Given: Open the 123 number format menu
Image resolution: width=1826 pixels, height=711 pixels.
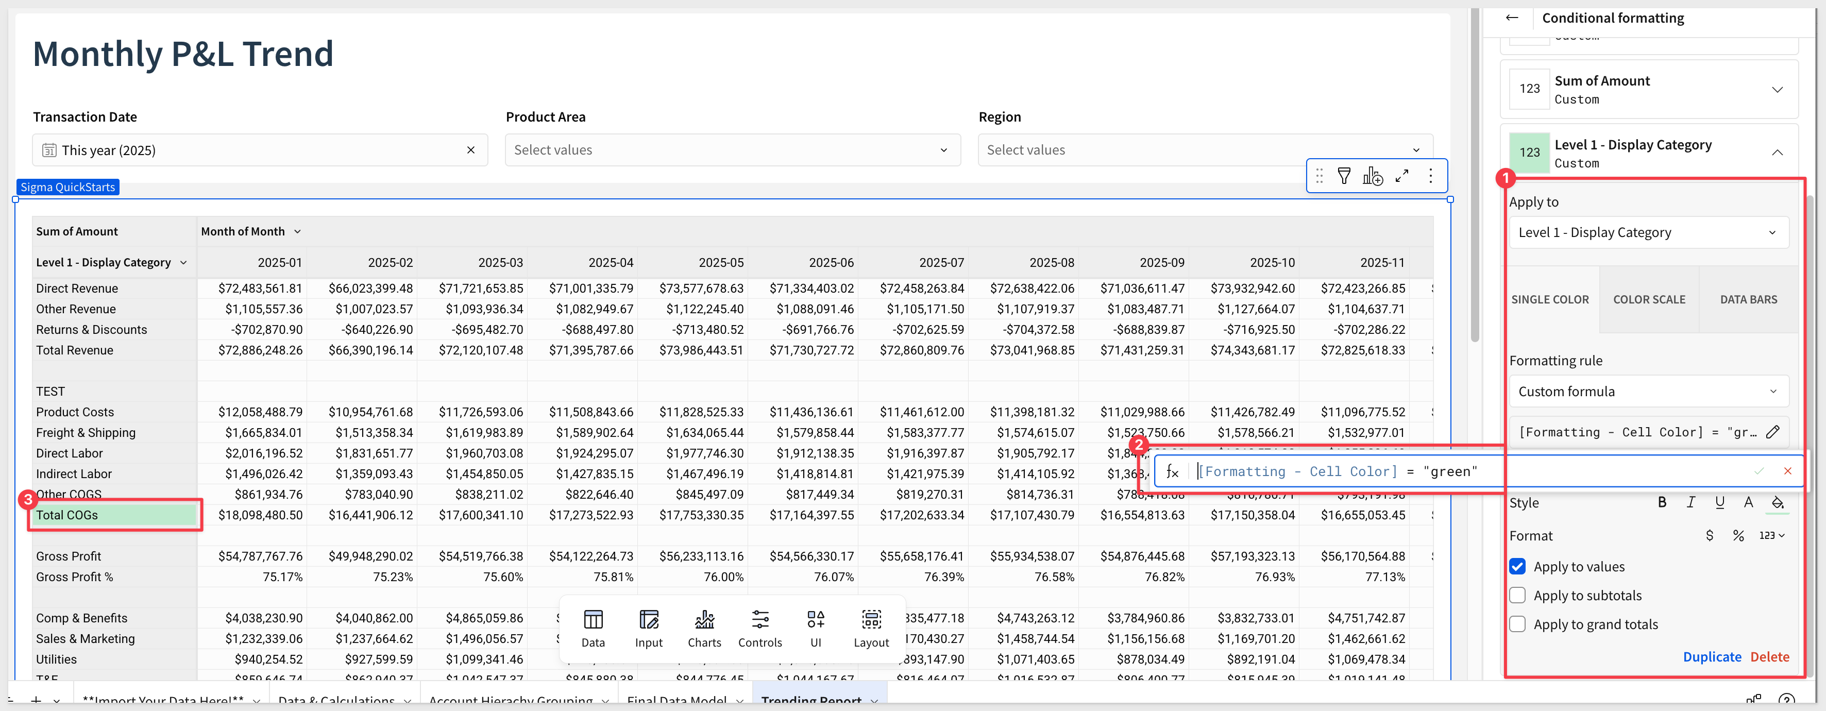Looking at the screenshot, I should click(x=1771, y=536).
